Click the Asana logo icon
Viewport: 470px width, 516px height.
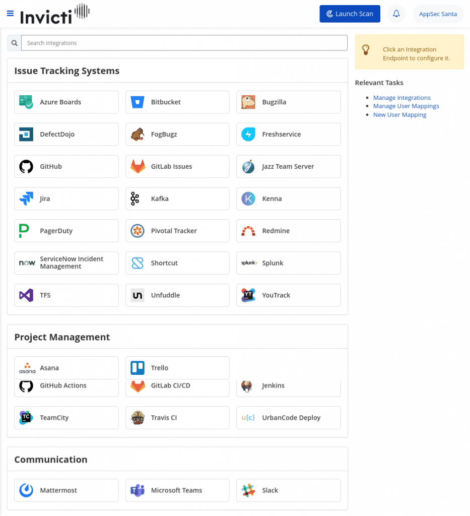click(x=27, y=368)
